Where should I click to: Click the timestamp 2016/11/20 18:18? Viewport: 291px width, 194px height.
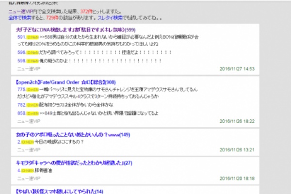pyautogui.click(x=237, y=178)
